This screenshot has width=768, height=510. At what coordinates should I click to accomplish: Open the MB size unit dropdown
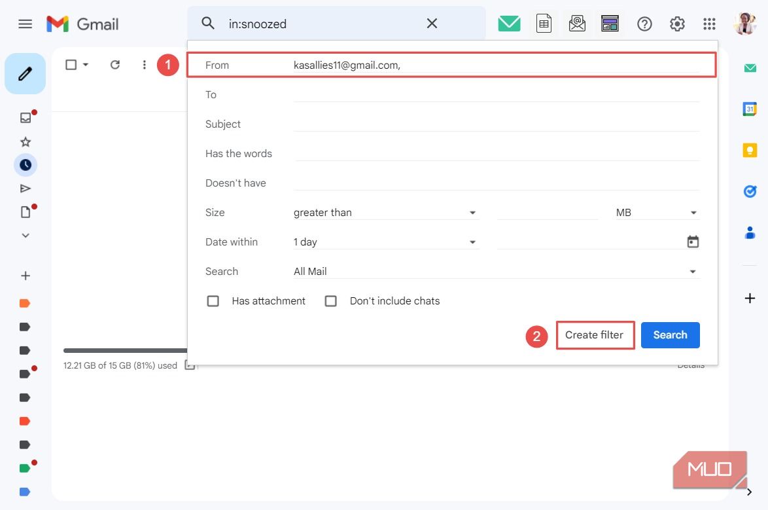(x=657, y=212)
